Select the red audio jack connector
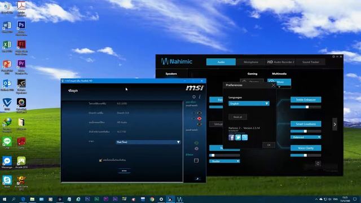The width and height of the screenshot is (361, 203). [199, 118]
